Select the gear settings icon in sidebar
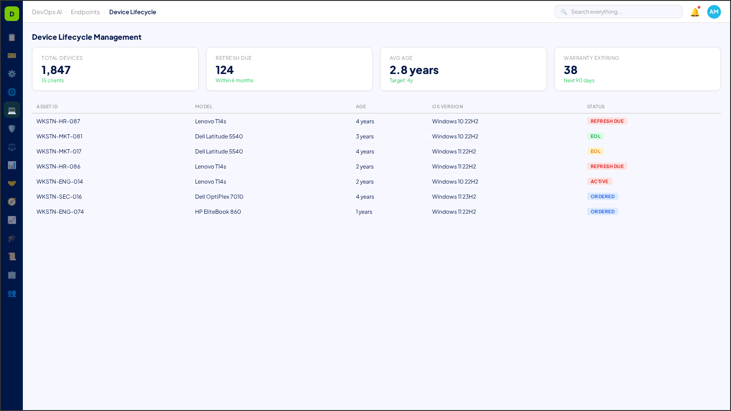 pos(12,74)
